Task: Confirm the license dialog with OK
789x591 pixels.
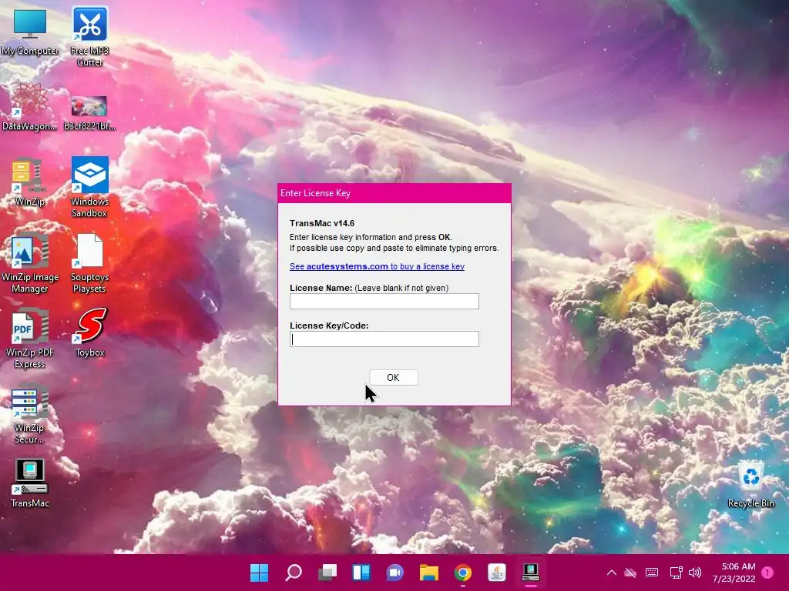Action: pyautogui.click(x=394, y=377)
